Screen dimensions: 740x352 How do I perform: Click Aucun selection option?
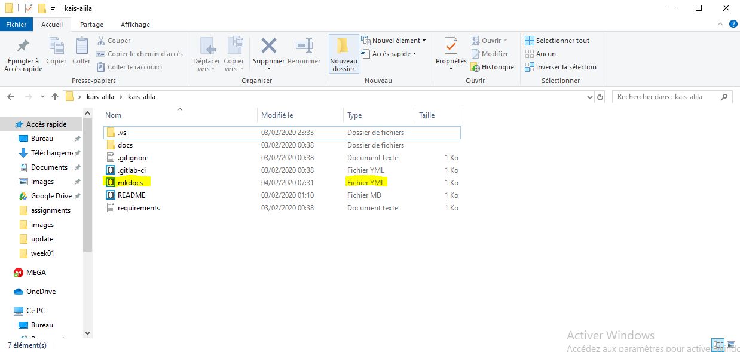tap(540, 54)
